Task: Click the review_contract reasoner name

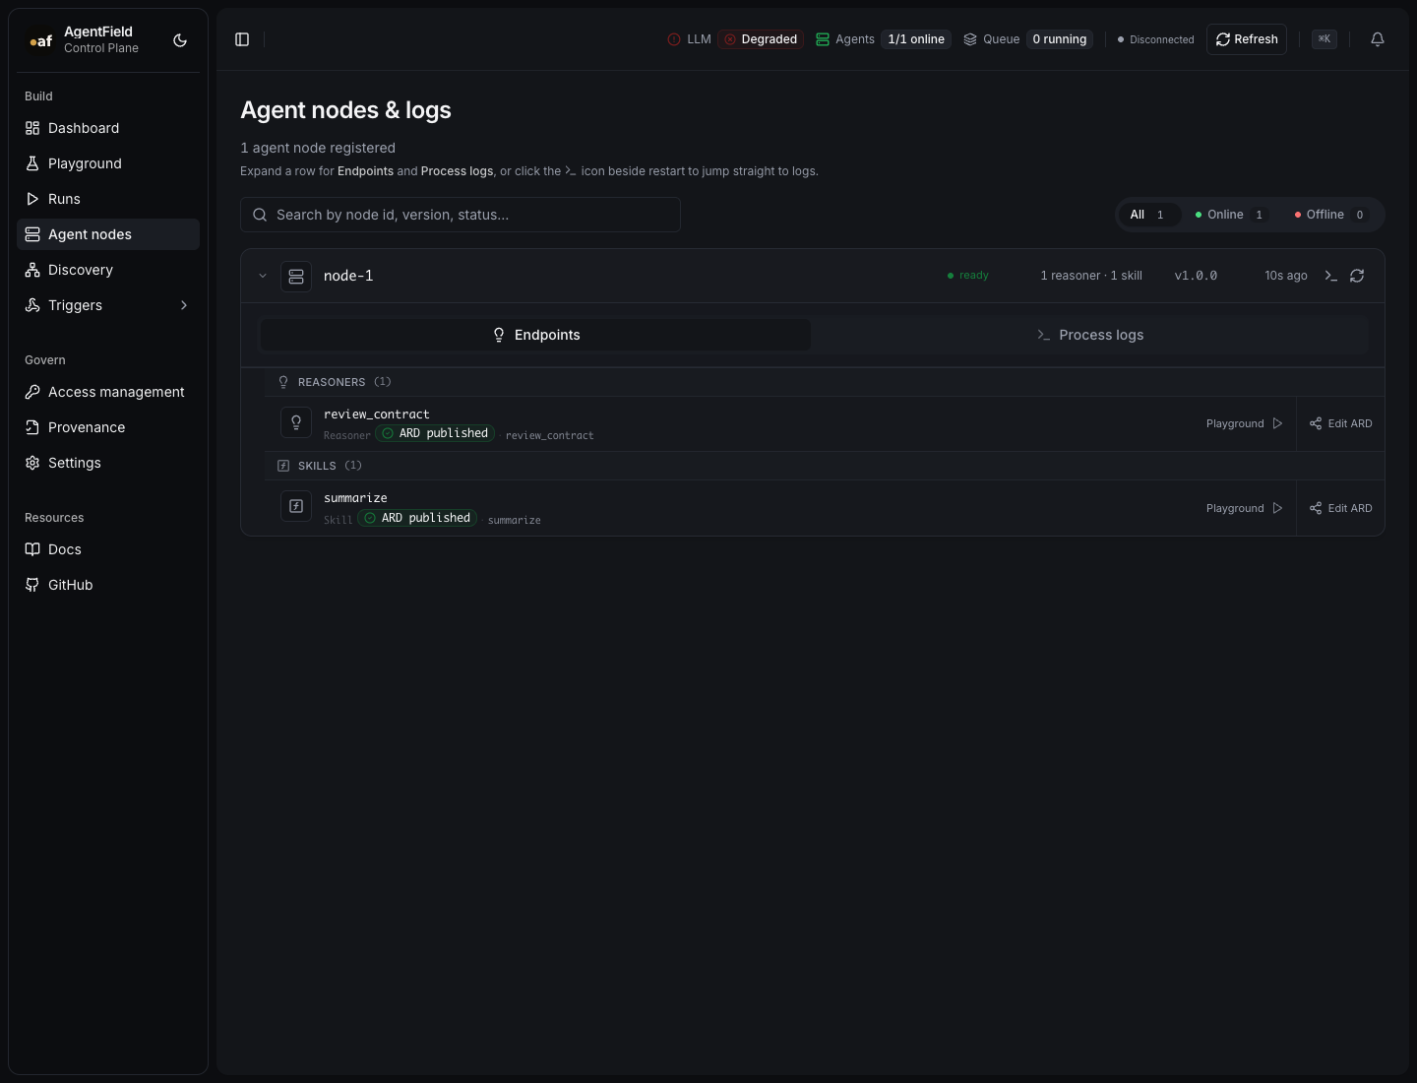Action: (x=377, y=414)
